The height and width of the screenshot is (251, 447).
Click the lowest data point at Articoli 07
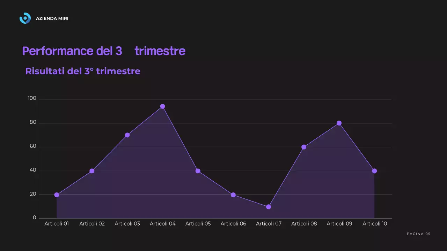pos(269,207)
